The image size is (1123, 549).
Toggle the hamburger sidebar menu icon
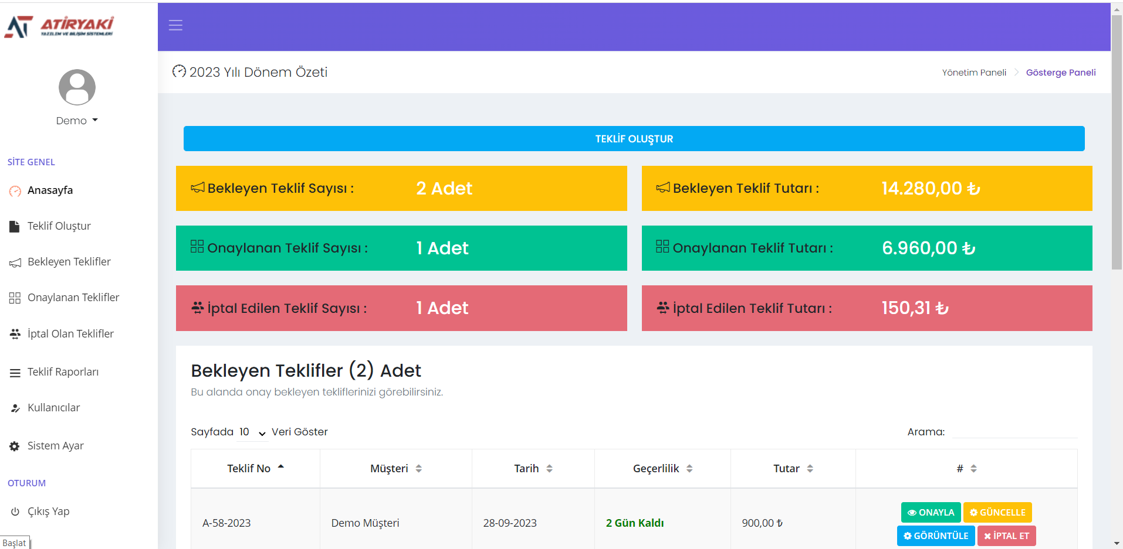tap(175, 25)
